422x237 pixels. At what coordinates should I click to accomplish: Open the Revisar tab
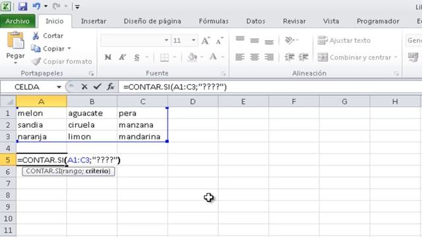tap(295, 21)
